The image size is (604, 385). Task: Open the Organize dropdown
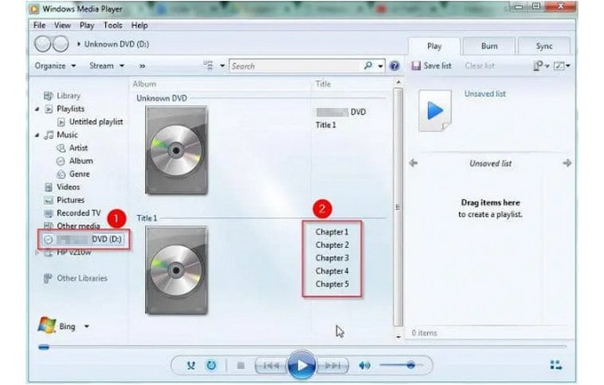pyautogui.click(x=55, y=66)
